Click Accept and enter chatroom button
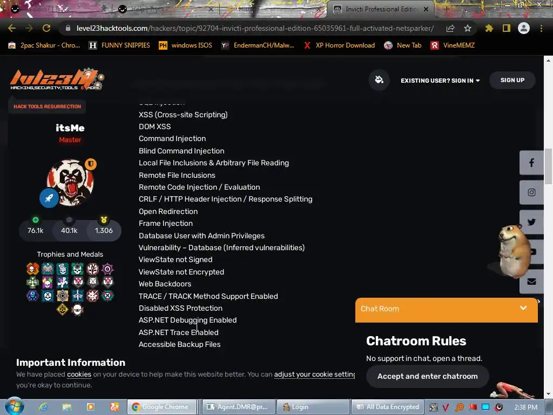Screen dimensions: 553x415 point(428,376)
